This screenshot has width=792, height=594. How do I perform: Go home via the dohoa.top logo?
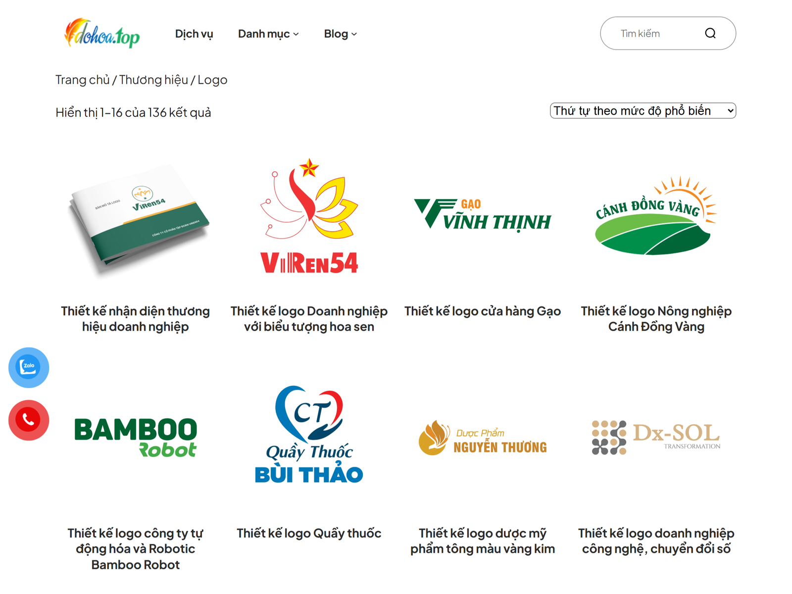pos(102,33)
